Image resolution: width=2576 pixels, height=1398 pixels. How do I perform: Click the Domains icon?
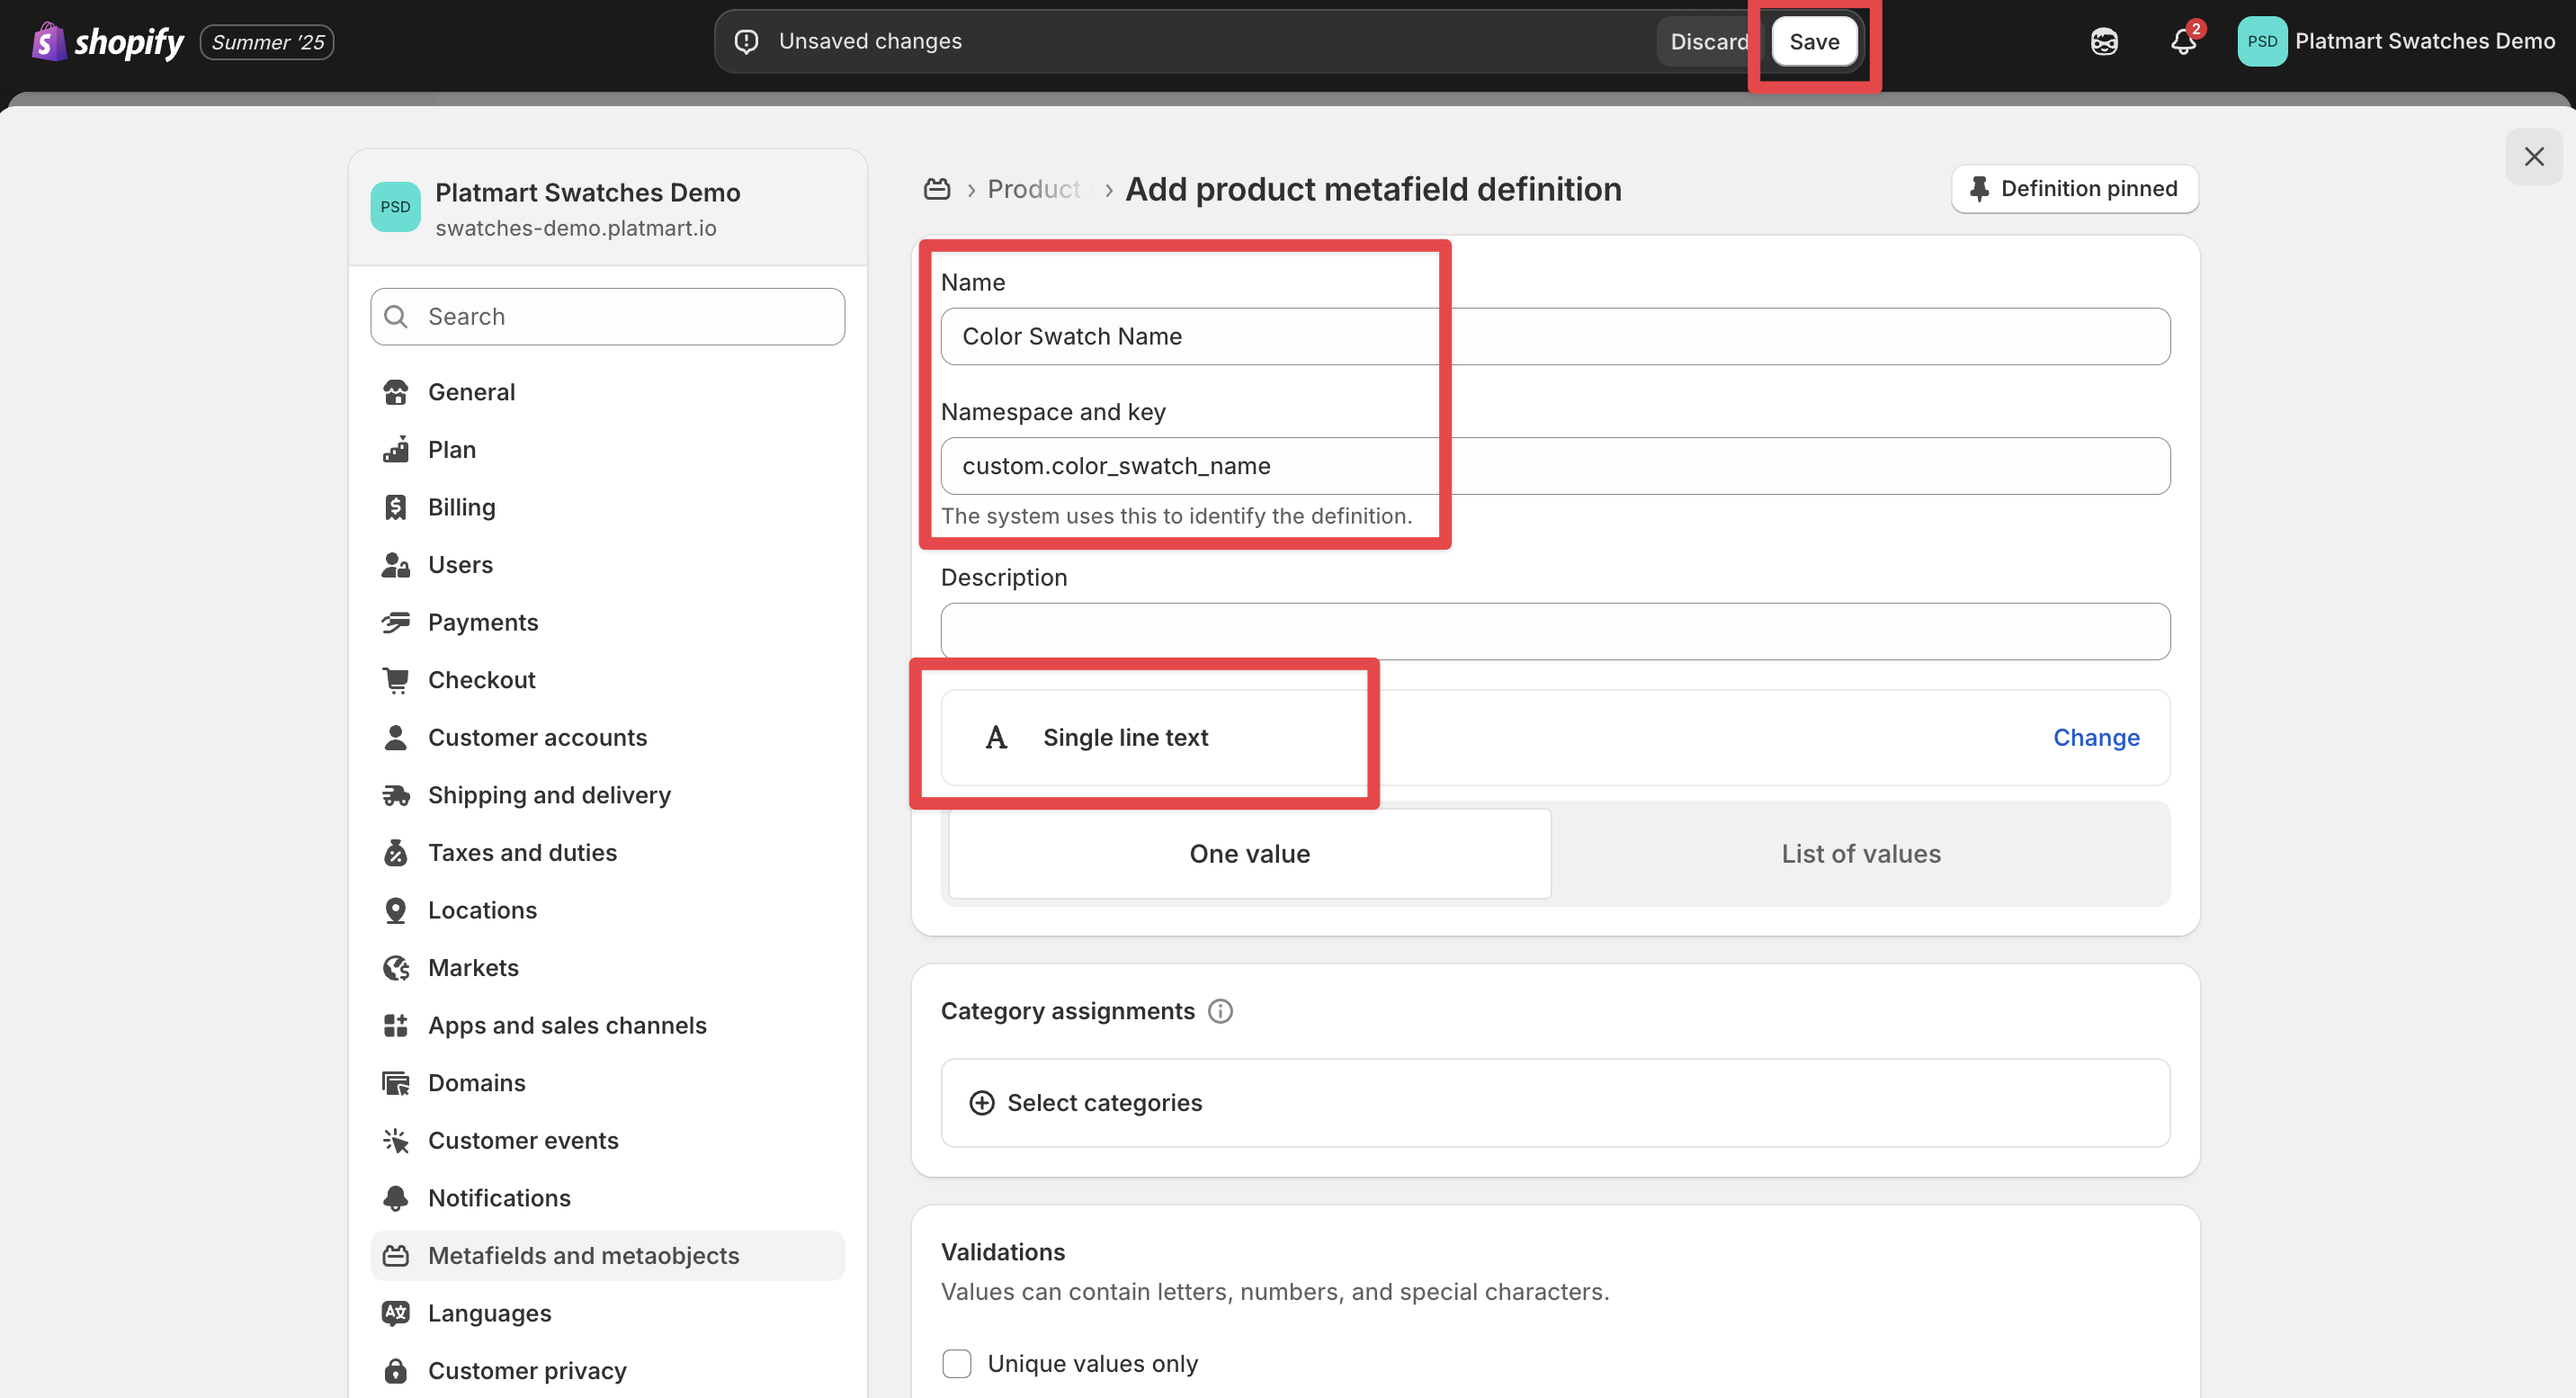[396, 1083]
